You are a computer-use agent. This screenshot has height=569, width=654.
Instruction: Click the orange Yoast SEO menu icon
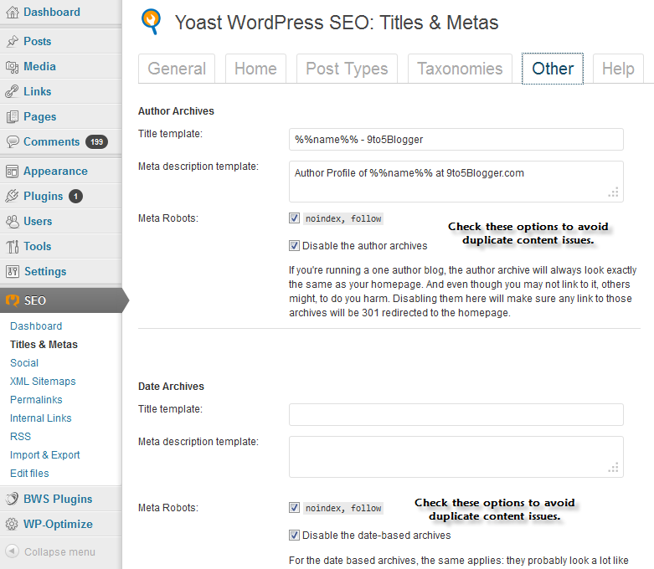tap(13, 300)
